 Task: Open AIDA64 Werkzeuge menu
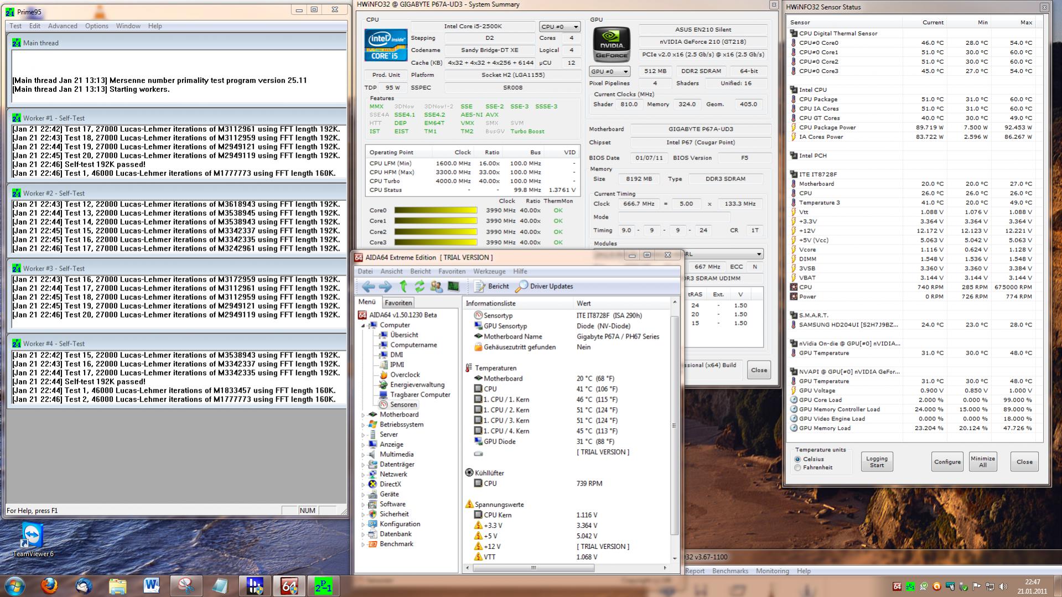click(x=489, y=272)
